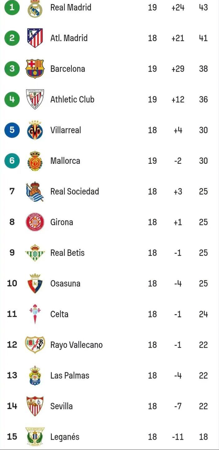Image resolution: width=219 pixels, height=450 pixels.
Task: Click the Athletic Club crest
Action: (35, 99)
